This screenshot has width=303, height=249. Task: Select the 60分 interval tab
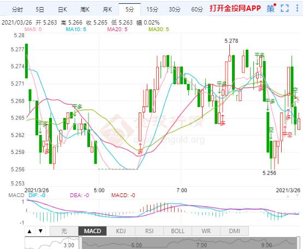tap(197, 9)
